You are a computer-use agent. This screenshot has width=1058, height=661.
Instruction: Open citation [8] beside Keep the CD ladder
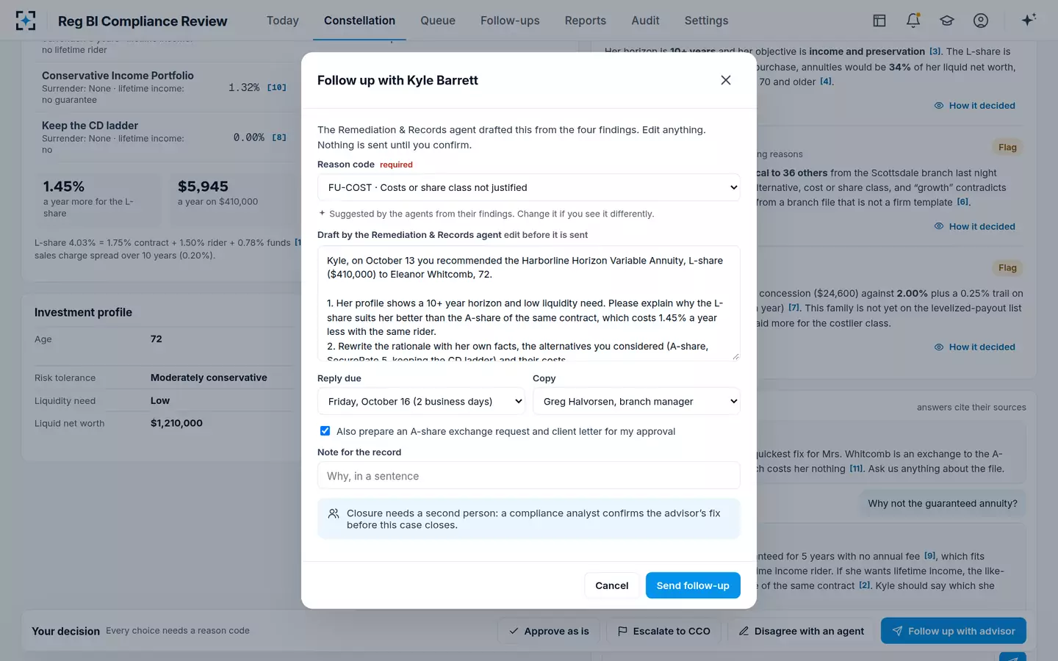click(x=279, y=137)
